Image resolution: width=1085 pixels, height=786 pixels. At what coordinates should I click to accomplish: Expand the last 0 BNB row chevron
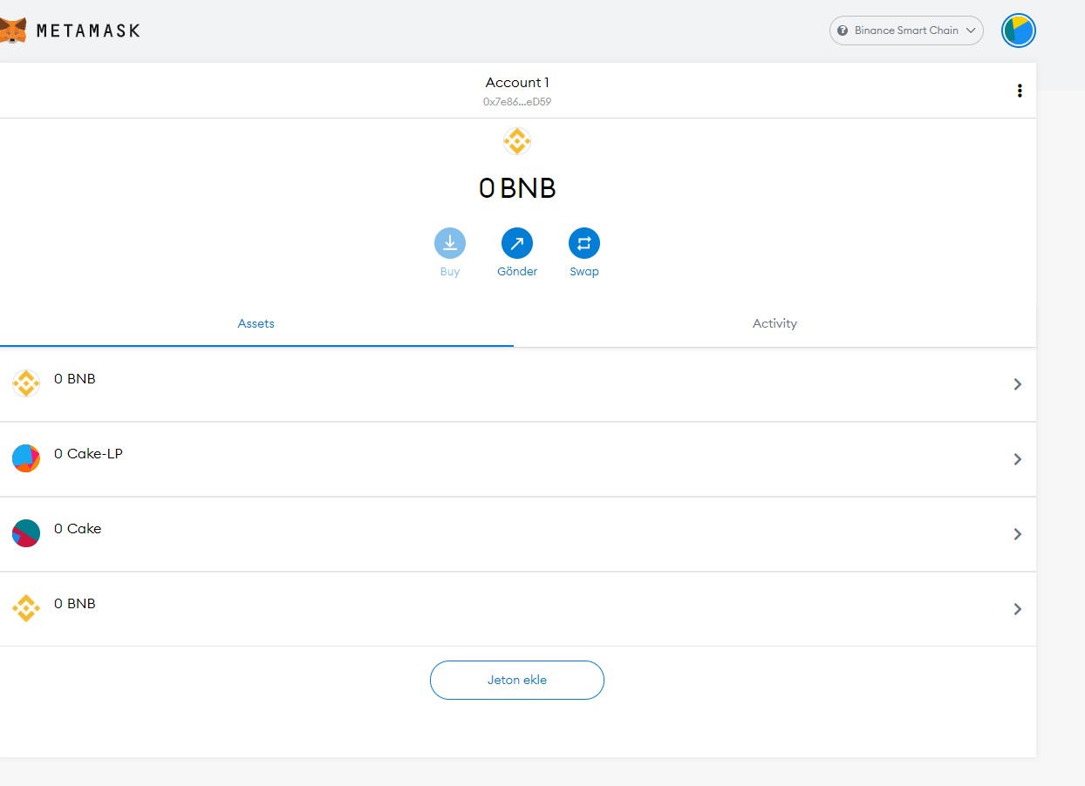coord(1018,609)
